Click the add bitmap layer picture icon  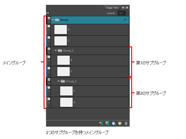(107, 123)
